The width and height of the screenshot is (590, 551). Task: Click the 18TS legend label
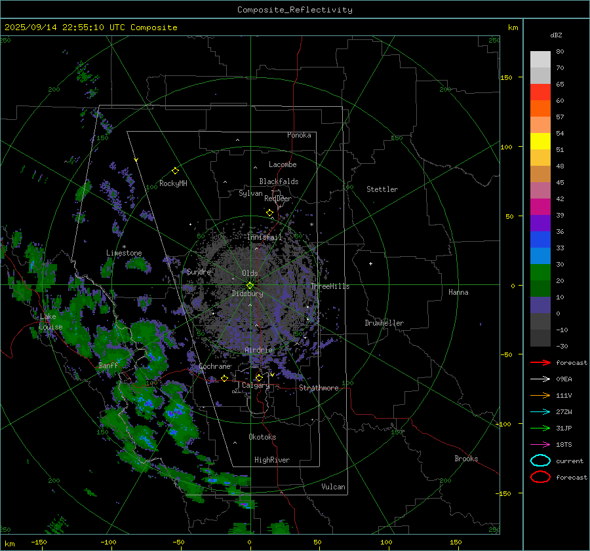click(564, 445)
